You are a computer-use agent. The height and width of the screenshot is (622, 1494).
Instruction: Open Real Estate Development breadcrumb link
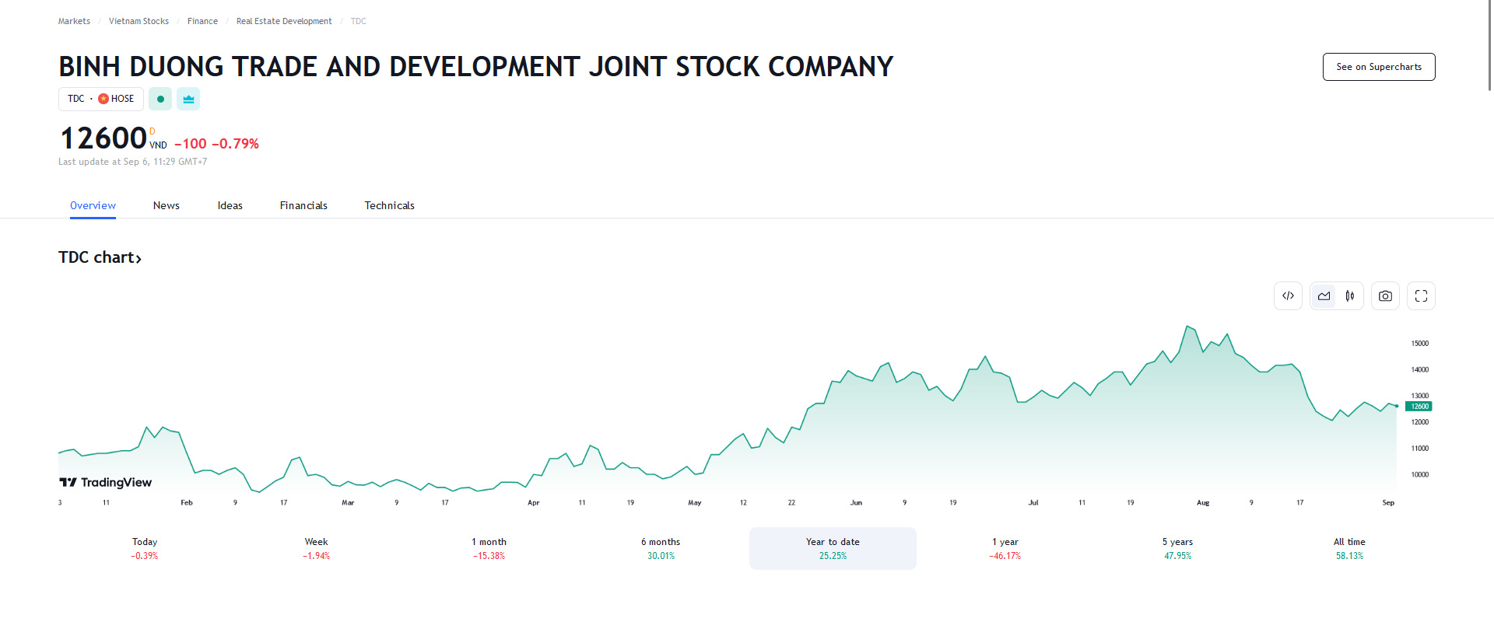(284, 21)
